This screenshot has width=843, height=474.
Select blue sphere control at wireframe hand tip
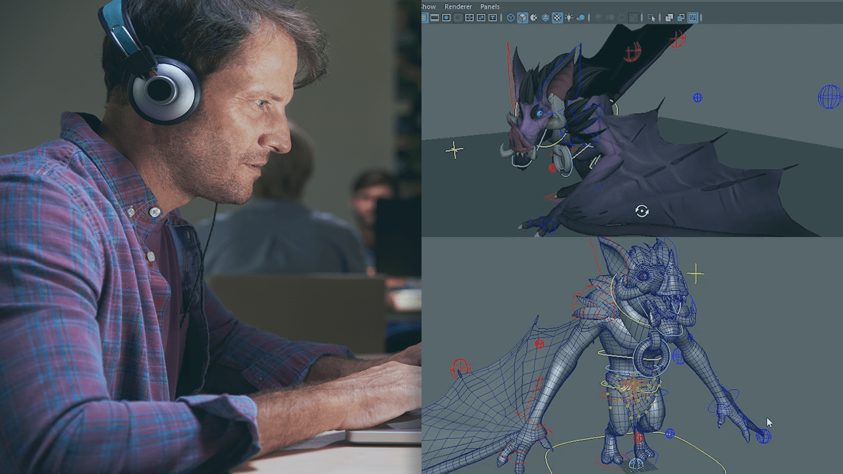tap(763, 436)
